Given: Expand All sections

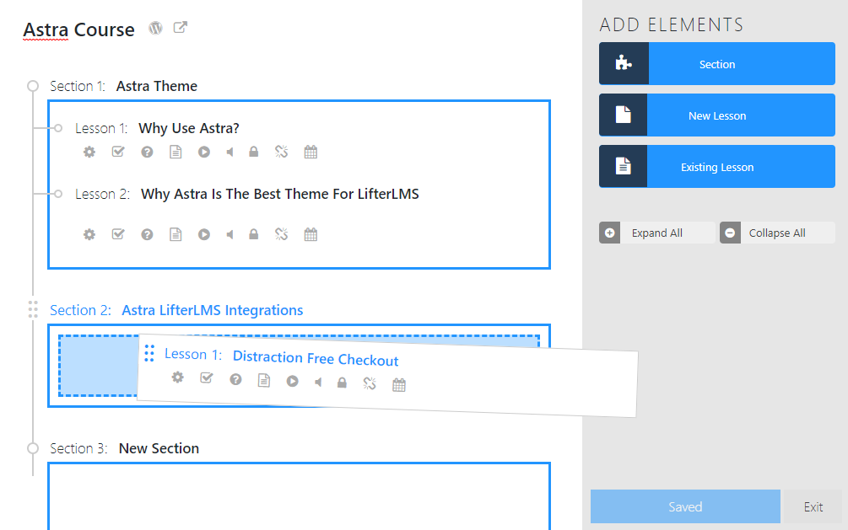Looking at the screenshot, I should (x=657, y=233).
